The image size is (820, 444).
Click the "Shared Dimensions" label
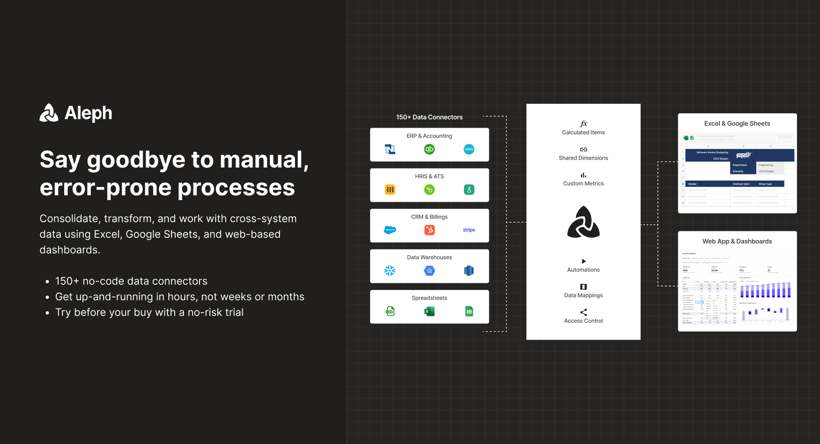pyautogui.click(x=584, y=158)
